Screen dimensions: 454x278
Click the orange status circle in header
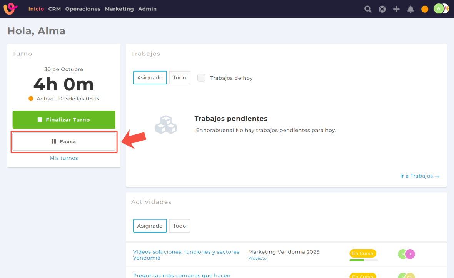(425, 9)
